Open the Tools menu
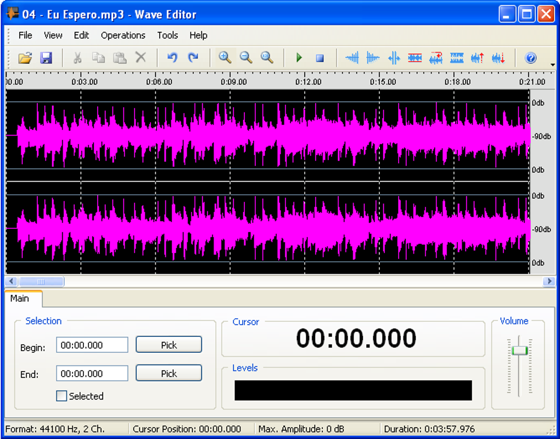 [x=167, y=35]
